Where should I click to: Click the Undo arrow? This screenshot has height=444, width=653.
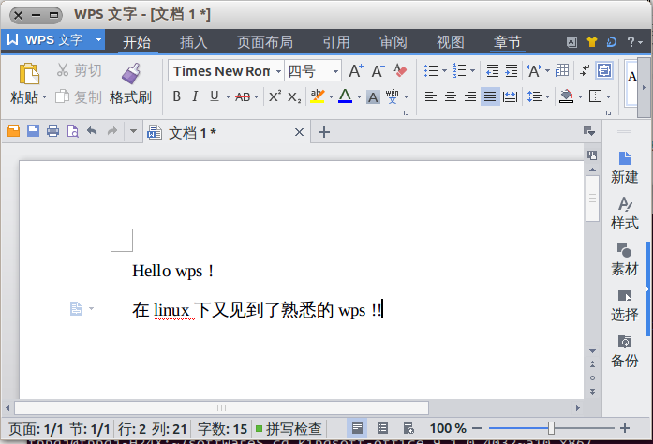[x=92, y=132]
